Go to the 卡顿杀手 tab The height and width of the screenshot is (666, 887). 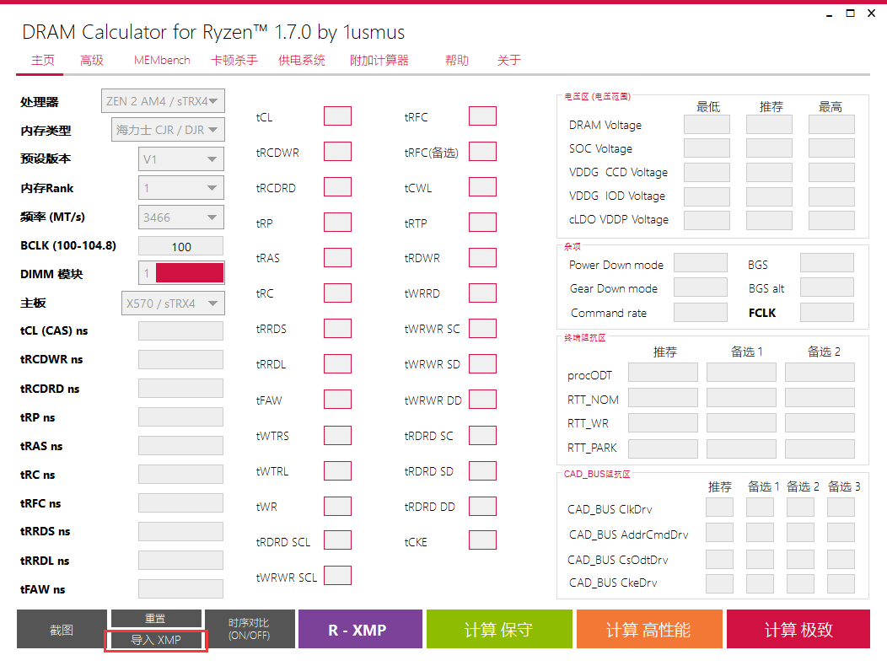coord(234,61)
